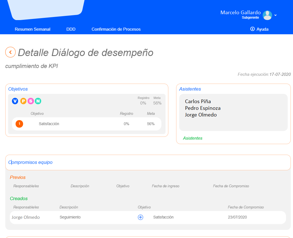This screenshot has width=293, height=238.
Task: Open the user avatar picture
Action: 267,15
